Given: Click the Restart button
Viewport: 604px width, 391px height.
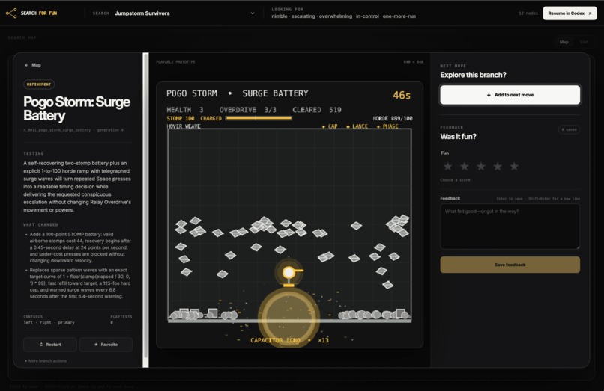Looking at the screenshot, I should (50, 345).
